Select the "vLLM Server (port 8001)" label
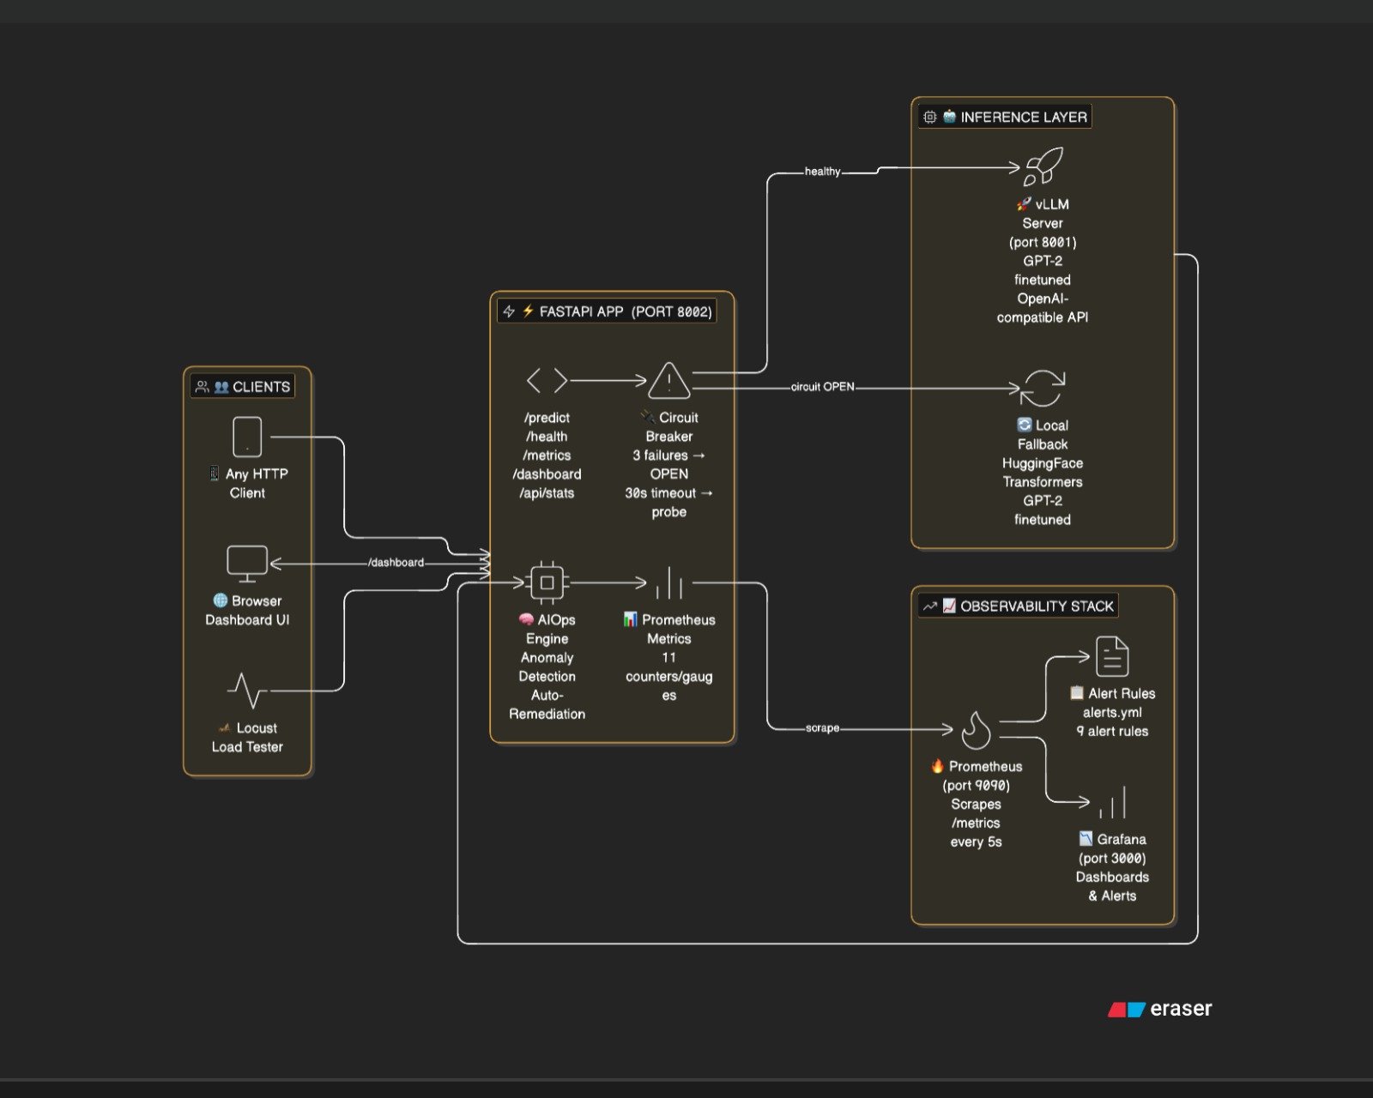 pyautogui.click(x=1043, y=261)
